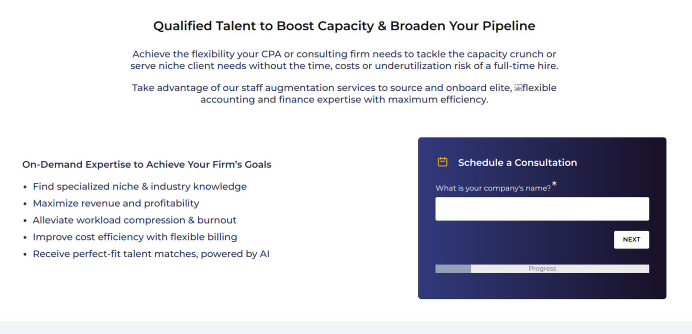Click the 'Maximize revenue and profitability' bullet

click(115, 203)
